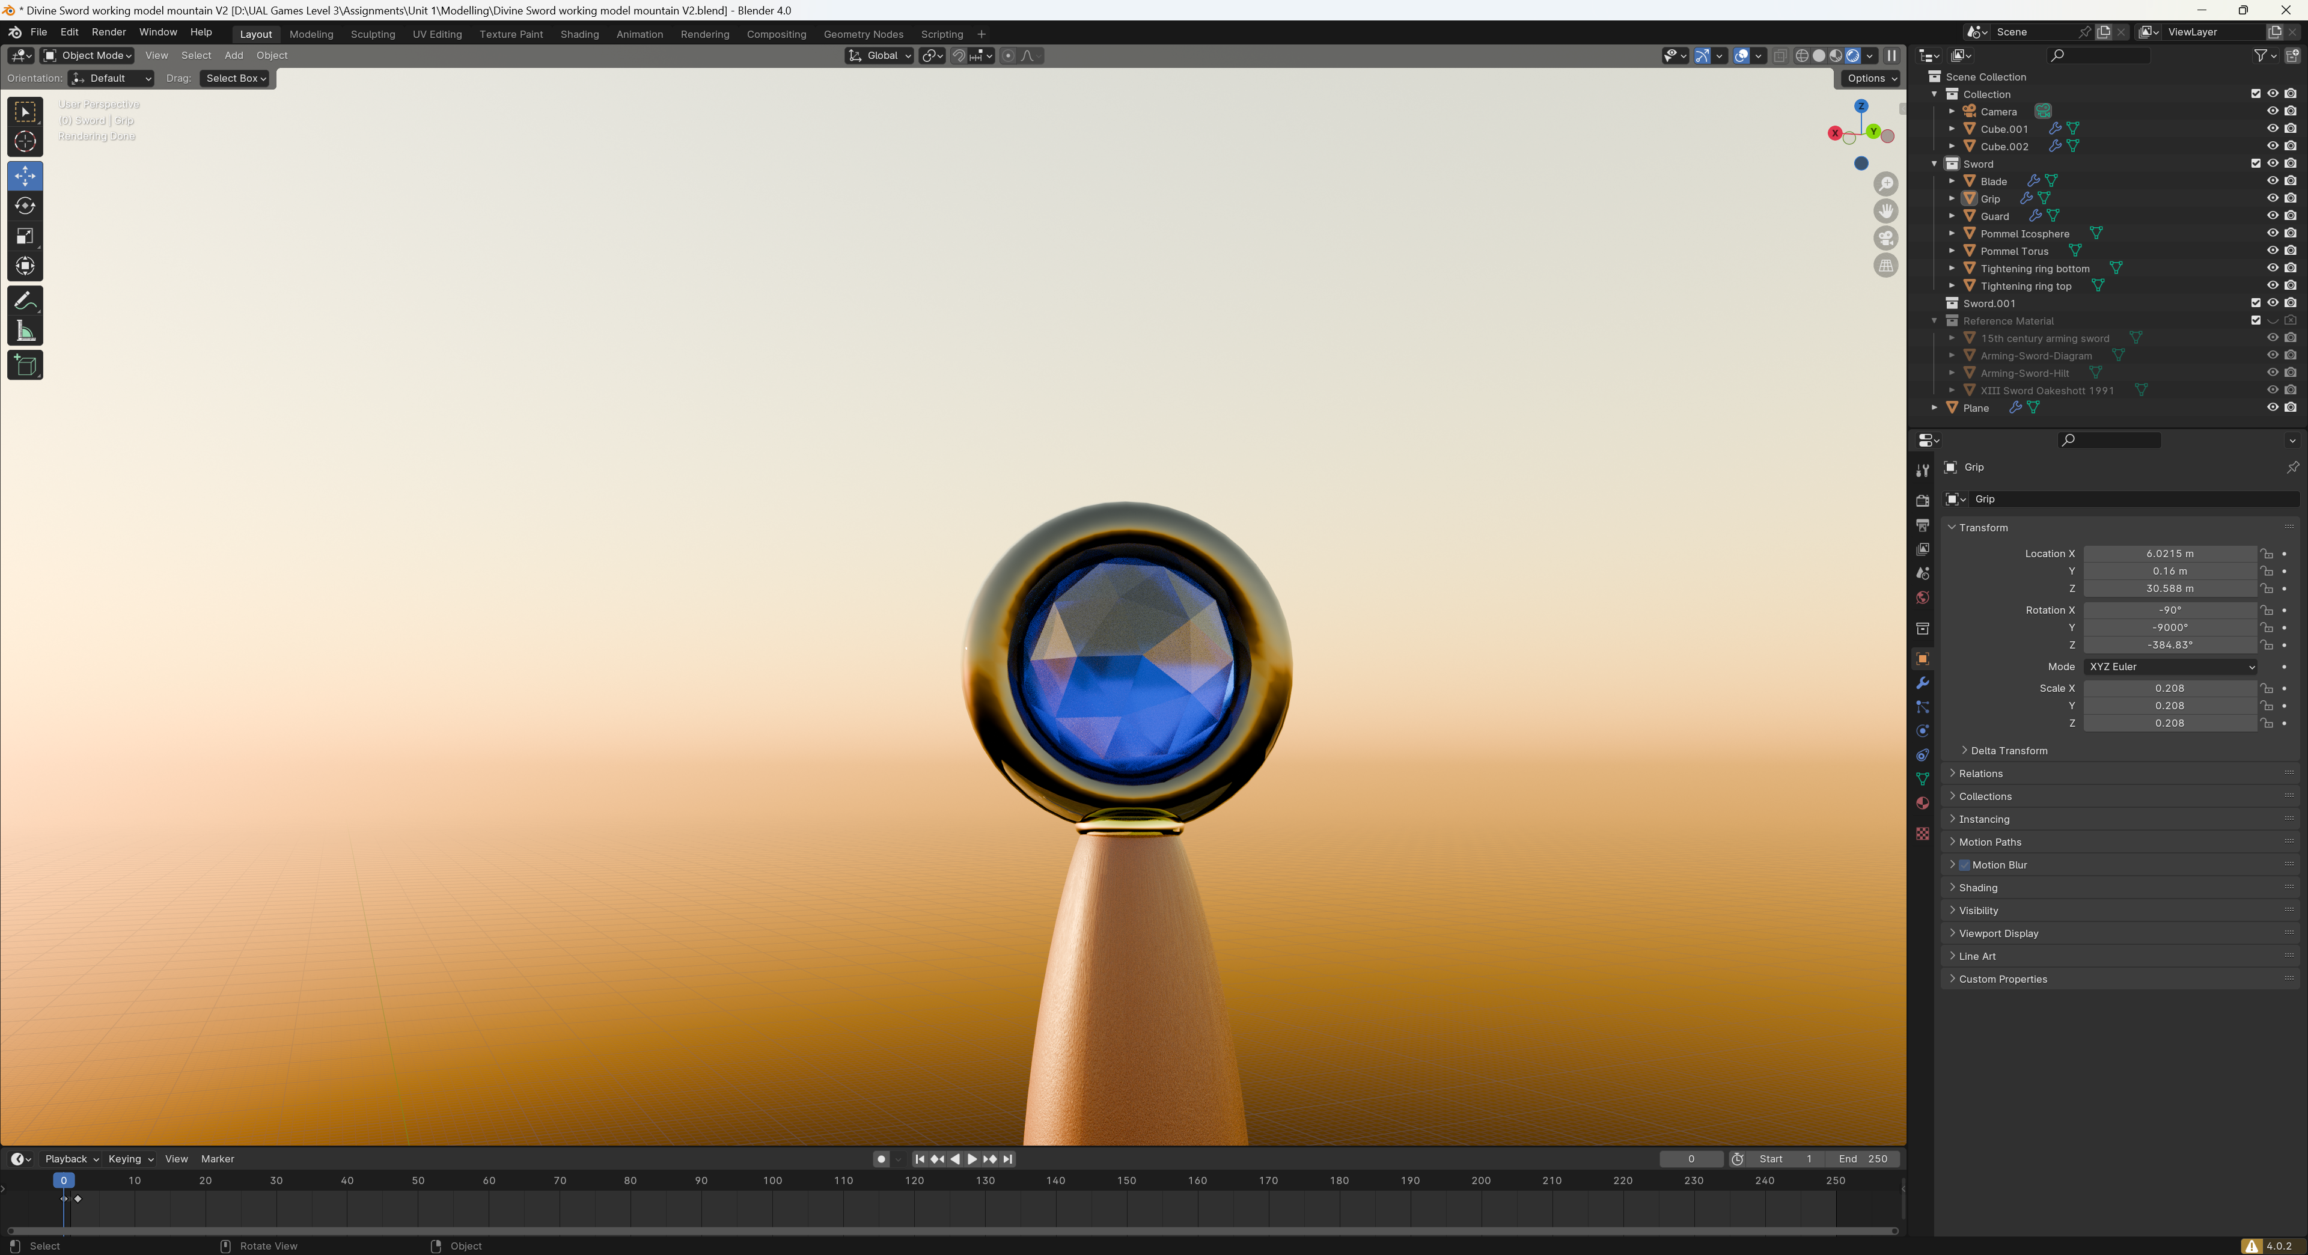The width and height of the screenshot is (2308, 1255).
Task: Uncheck the Sword collection checkbox
Action: point(2255,164)
